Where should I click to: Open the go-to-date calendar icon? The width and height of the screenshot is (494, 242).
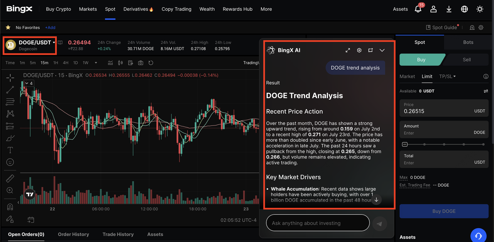[30, 220]
